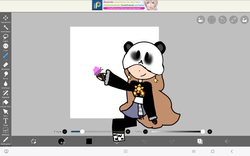The width and height of the screenshot is (250, 156).
Task: Select the Moldura frame divider tool
Action: [x=6, y=132]
